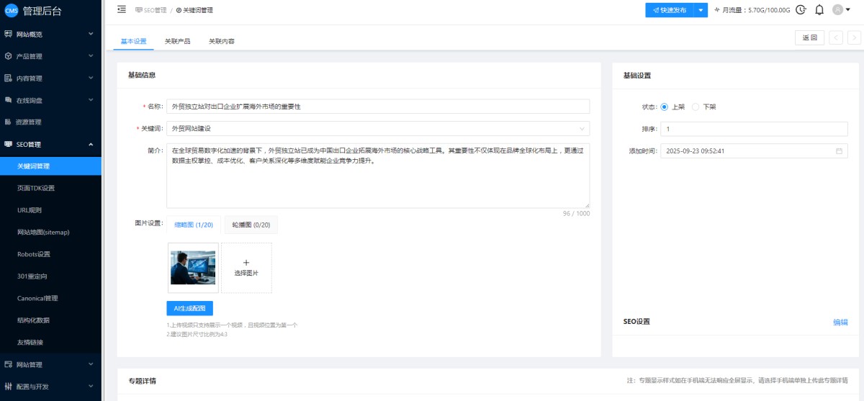
Task: Open the user avatar dropdown
Action: coord(841,10)
